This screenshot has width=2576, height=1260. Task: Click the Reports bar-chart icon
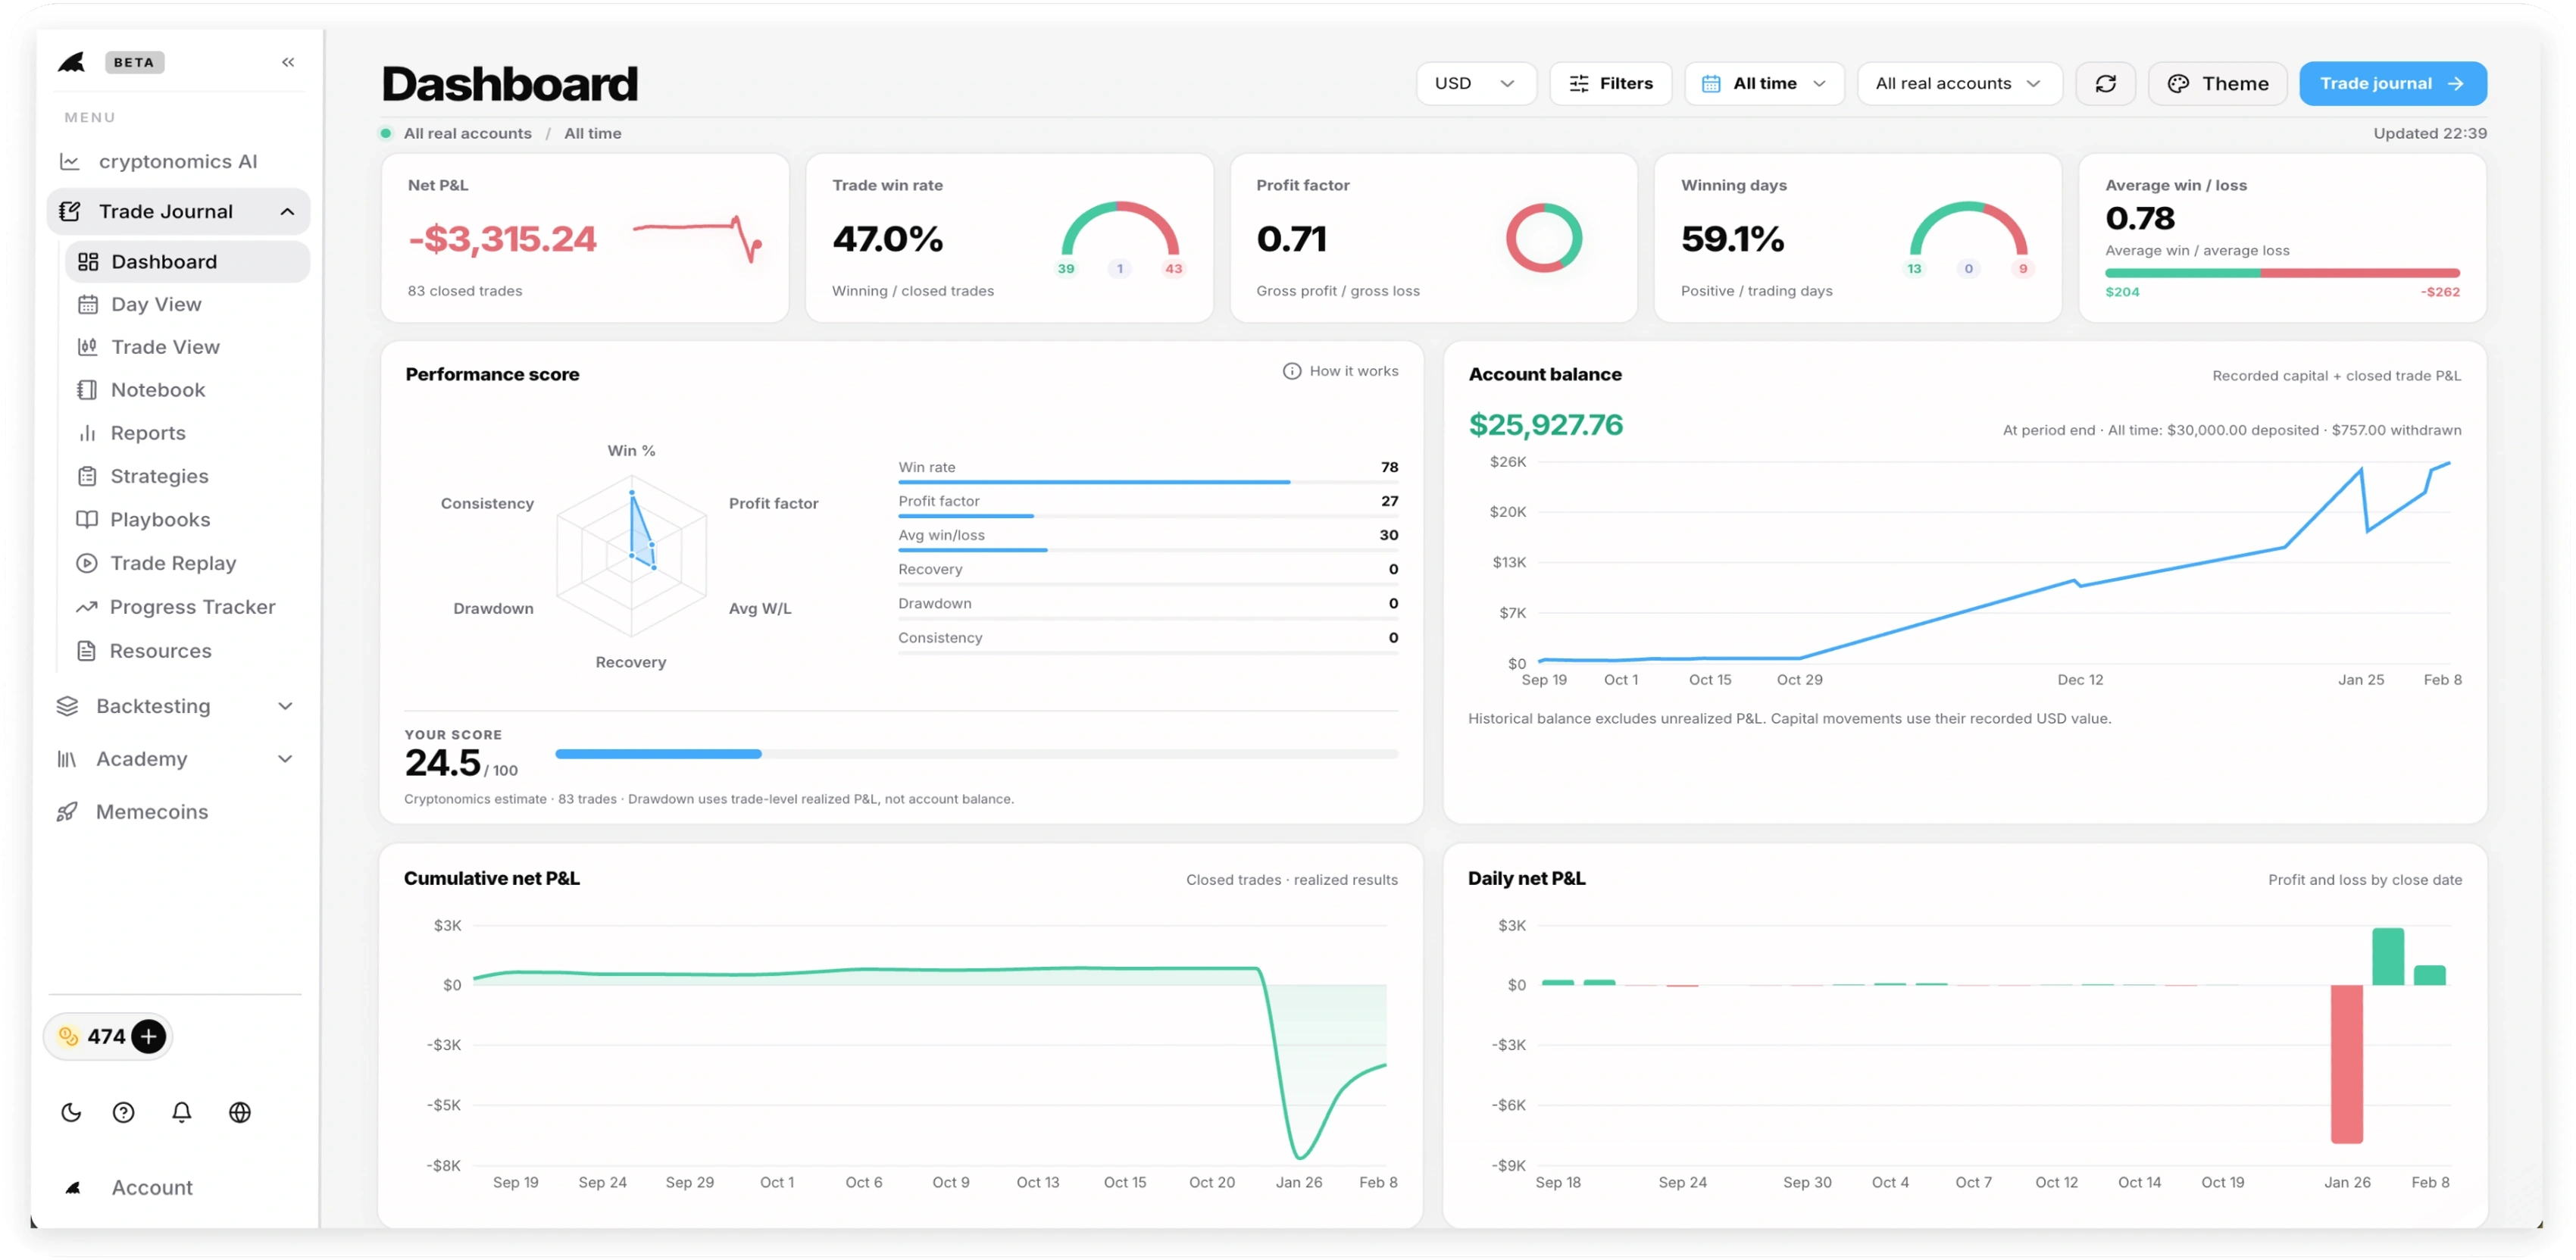pyautogui.click(x=88, y=433)
